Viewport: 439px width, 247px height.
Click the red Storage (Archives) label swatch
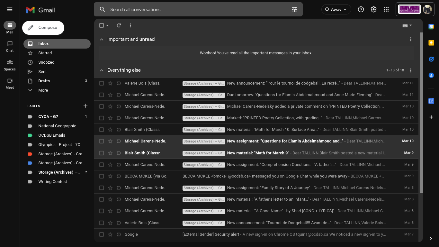30,154
